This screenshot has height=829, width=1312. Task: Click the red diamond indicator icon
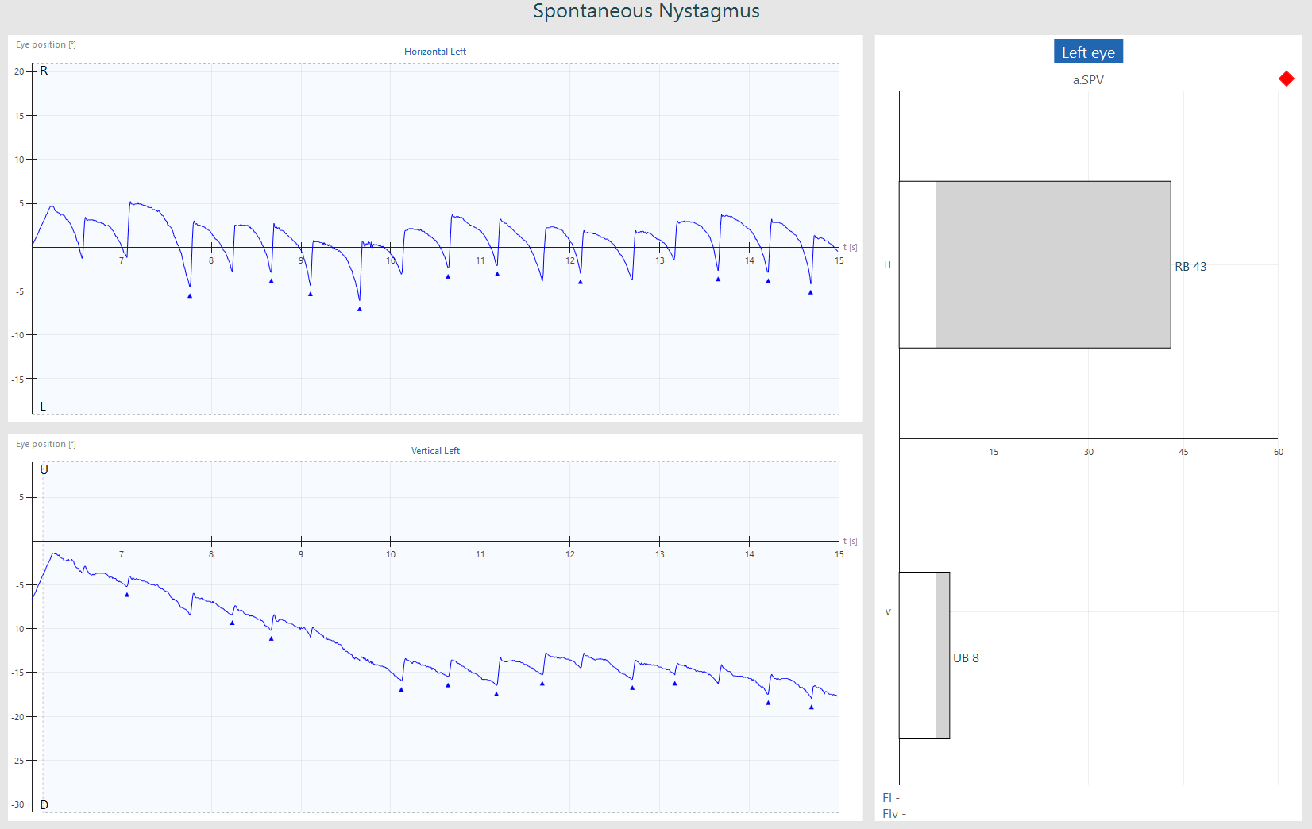[1287, 79]
